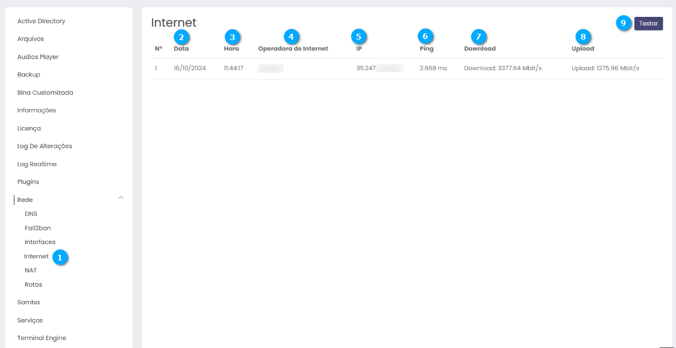676x348 pixels.
Task: Select DNS under Rede
Action: point(31,214)
